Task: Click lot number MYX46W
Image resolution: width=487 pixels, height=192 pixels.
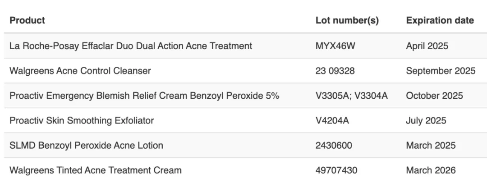Action: point(335,46)
